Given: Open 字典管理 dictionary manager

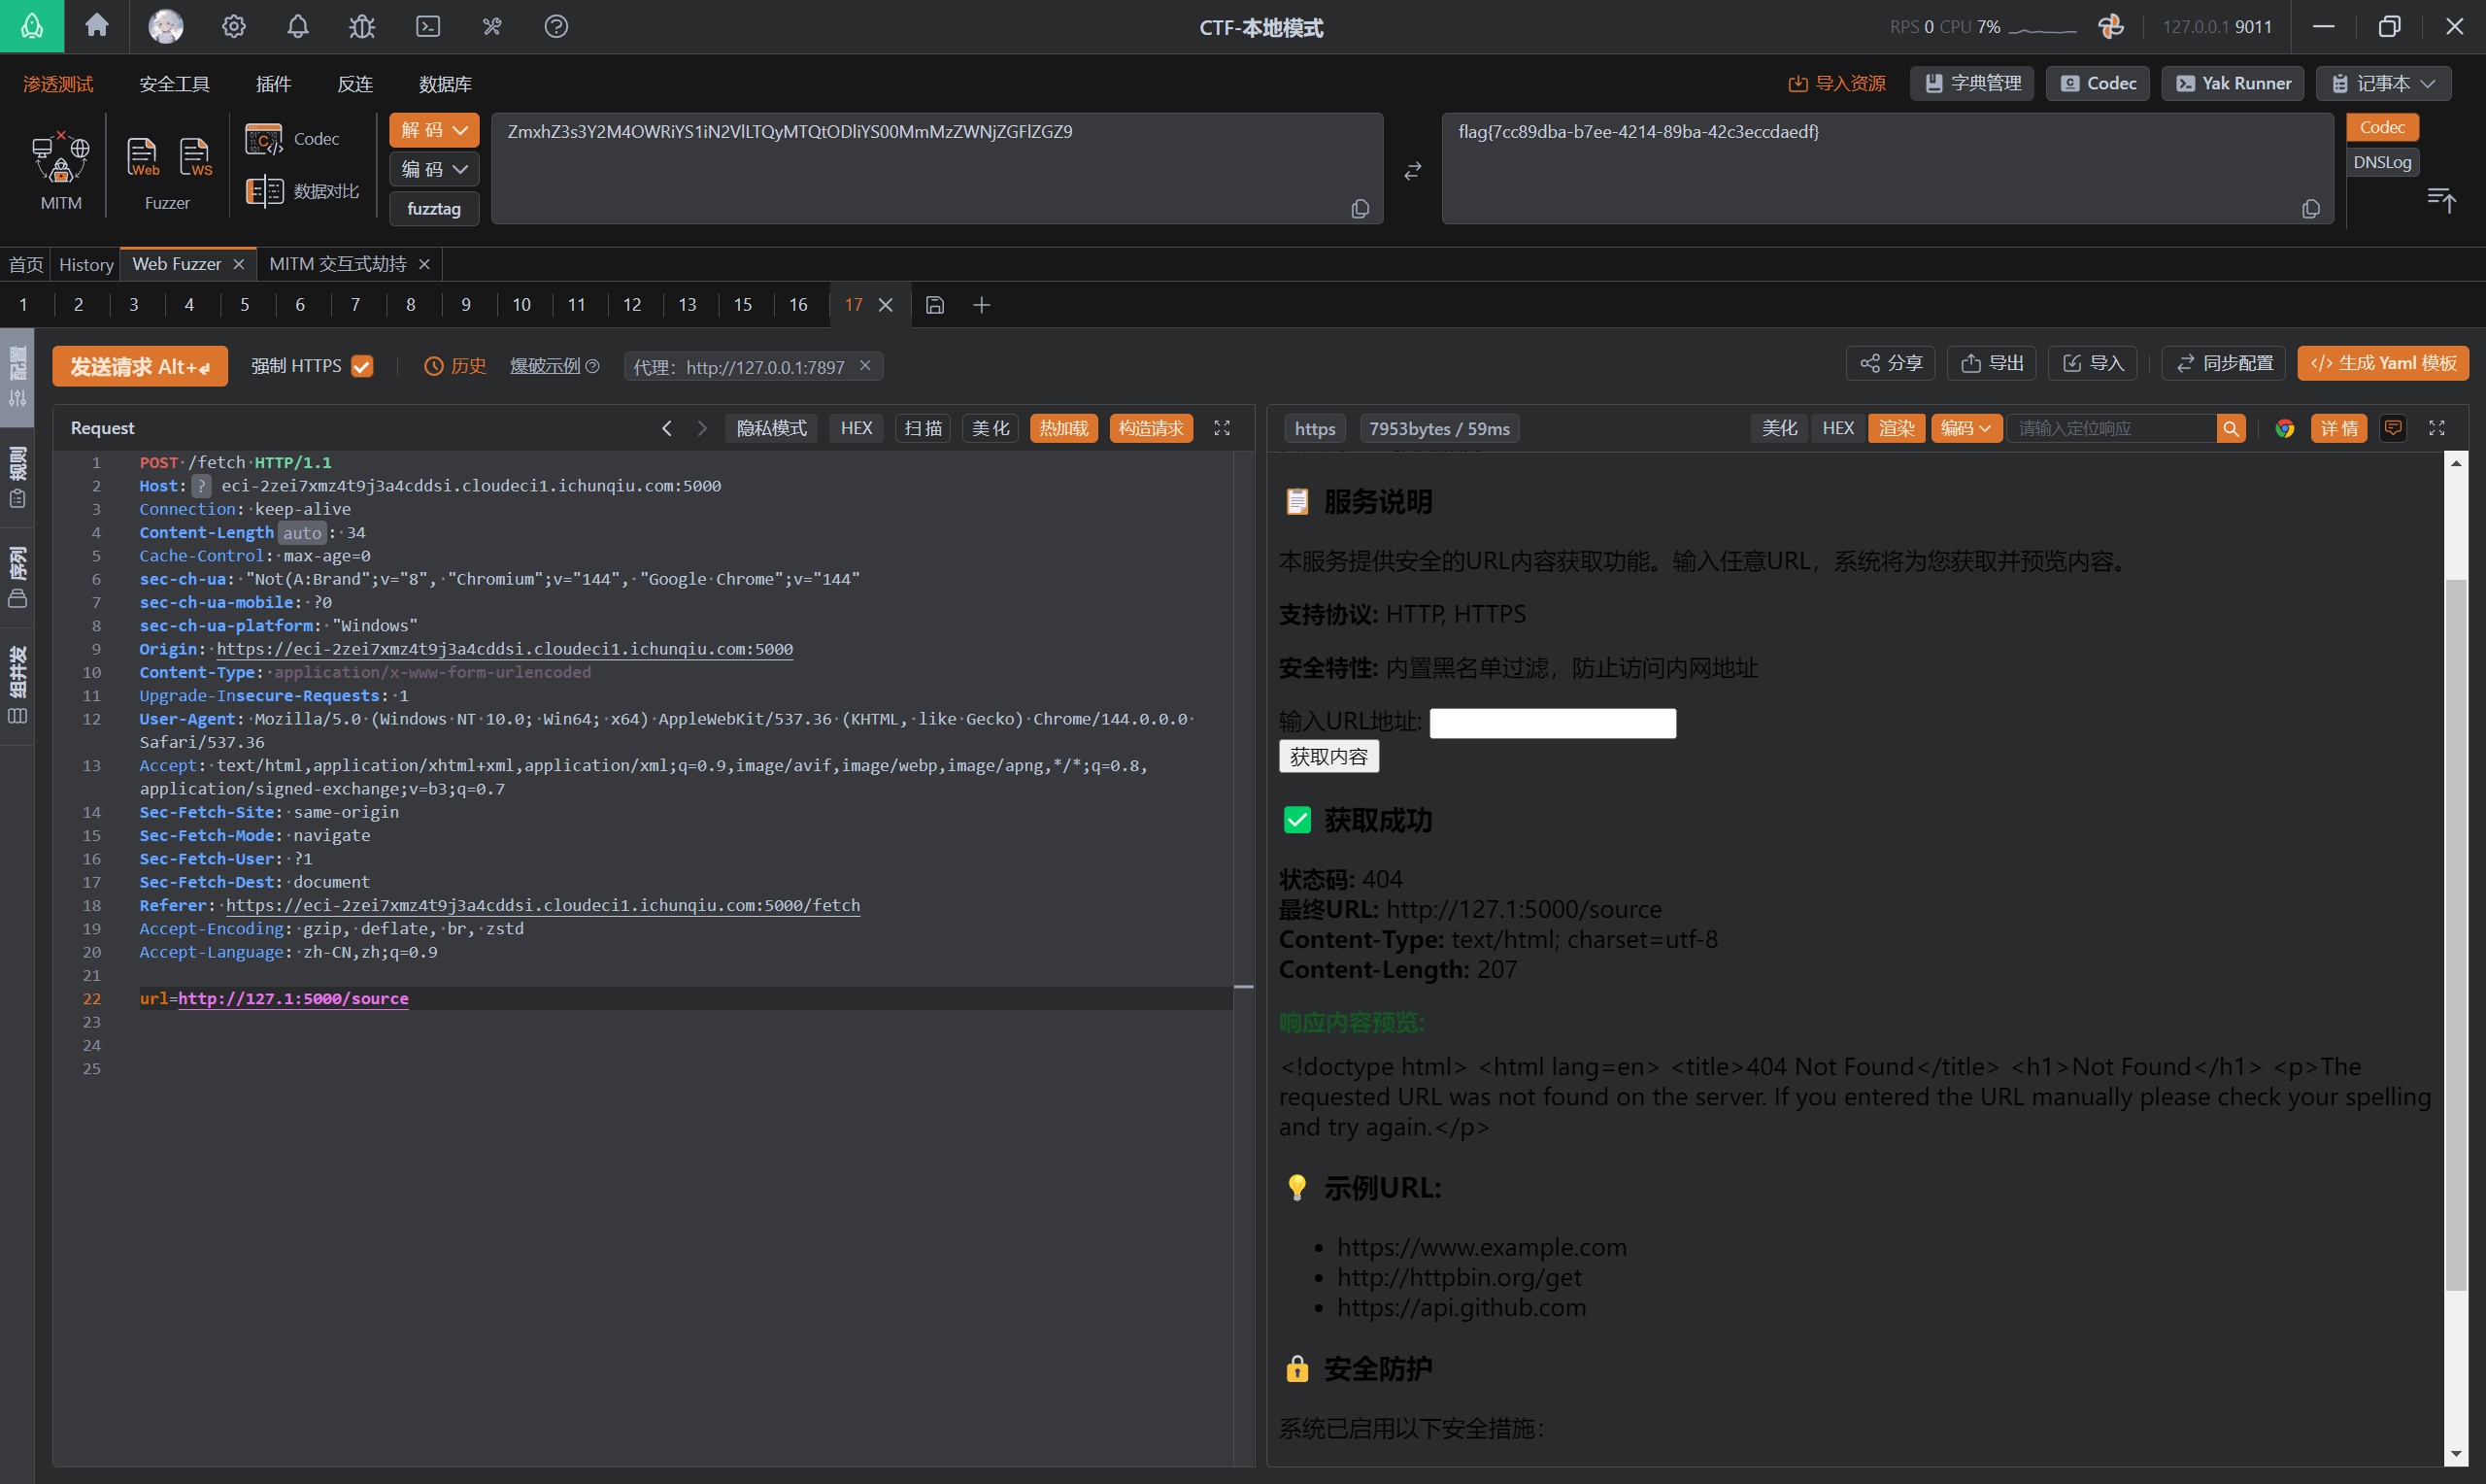Looking at the screenshot, I should (x=1972, y=83).
